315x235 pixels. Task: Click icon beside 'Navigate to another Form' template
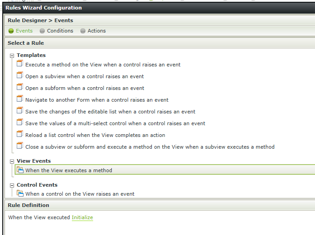(x=19, y=99)
